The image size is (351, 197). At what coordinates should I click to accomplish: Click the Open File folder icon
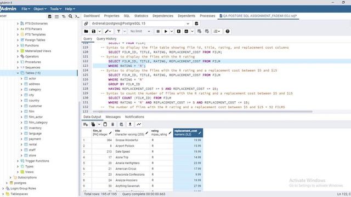(86, 31)
